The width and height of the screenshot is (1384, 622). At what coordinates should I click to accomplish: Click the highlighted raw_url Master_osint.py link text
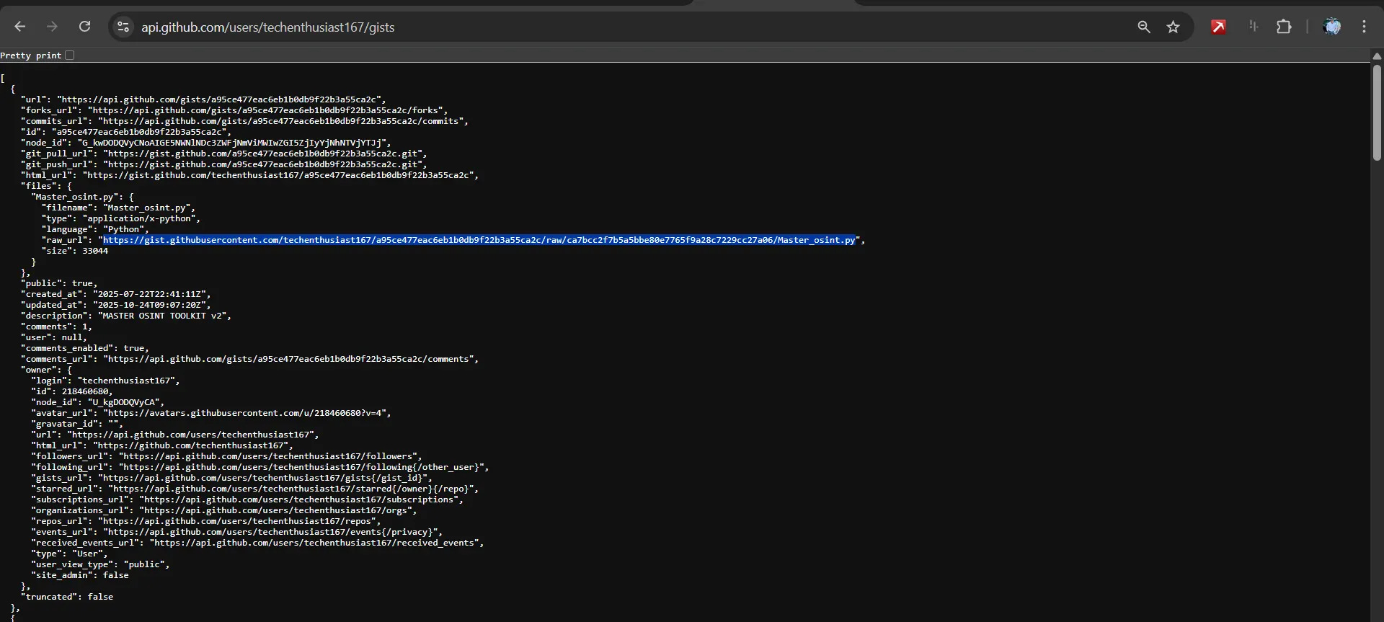pyautogui.click(x=479, y=240)
